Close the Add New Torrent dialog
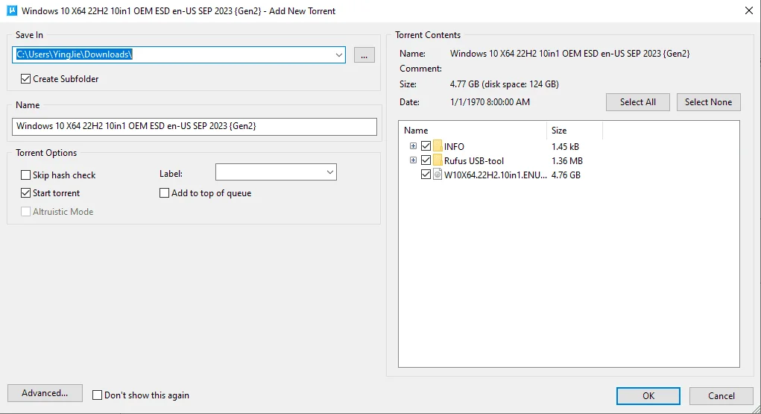Image resolution: width=761 pixels, height=414 pixels. 749,10
